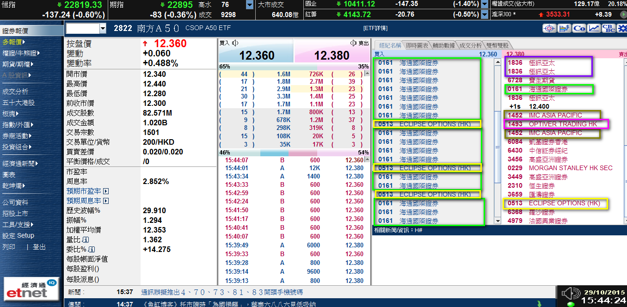Click the 成交股數 value 82.571M
The height and width of the screenshot is (307, 627).
pos(157,113)
